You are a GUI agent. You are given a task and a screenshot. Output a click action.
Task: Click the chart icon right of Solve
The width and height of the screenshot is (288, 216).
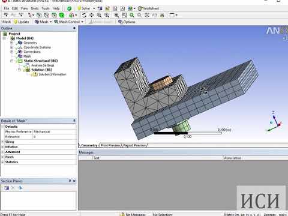(x=107, y=8)
